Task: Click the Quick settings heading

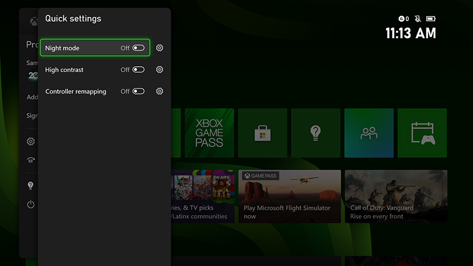Action: click(x=73, y=19)
